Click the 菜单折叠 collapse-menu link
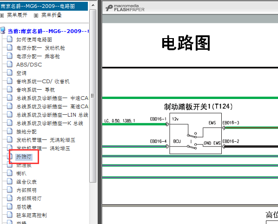Viewport: 278px width, 224px height. pyautogui.click(x=52, y=15)
